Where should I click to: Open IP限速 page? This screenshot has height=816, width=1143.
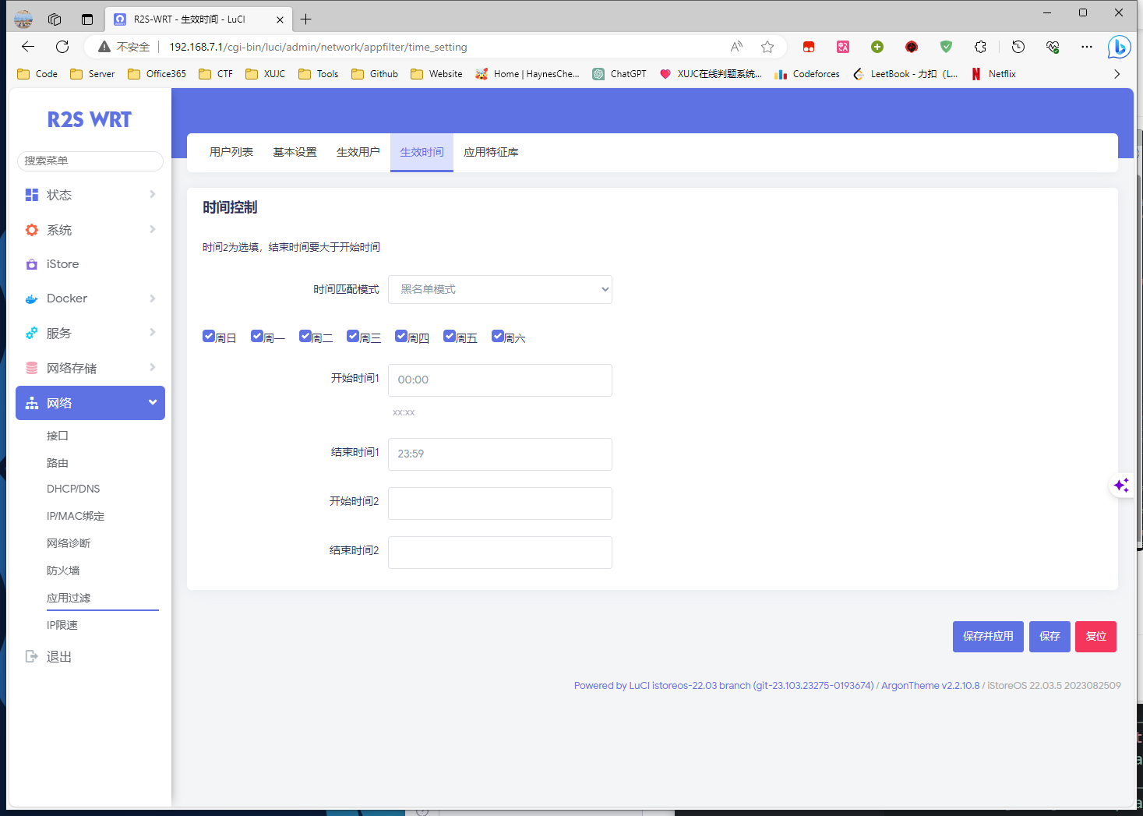62,625
